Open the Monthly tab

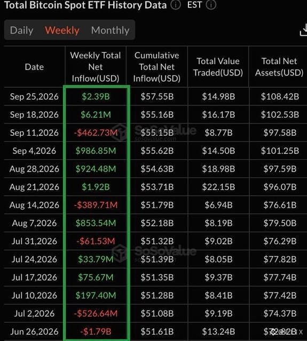pos(110,30)
